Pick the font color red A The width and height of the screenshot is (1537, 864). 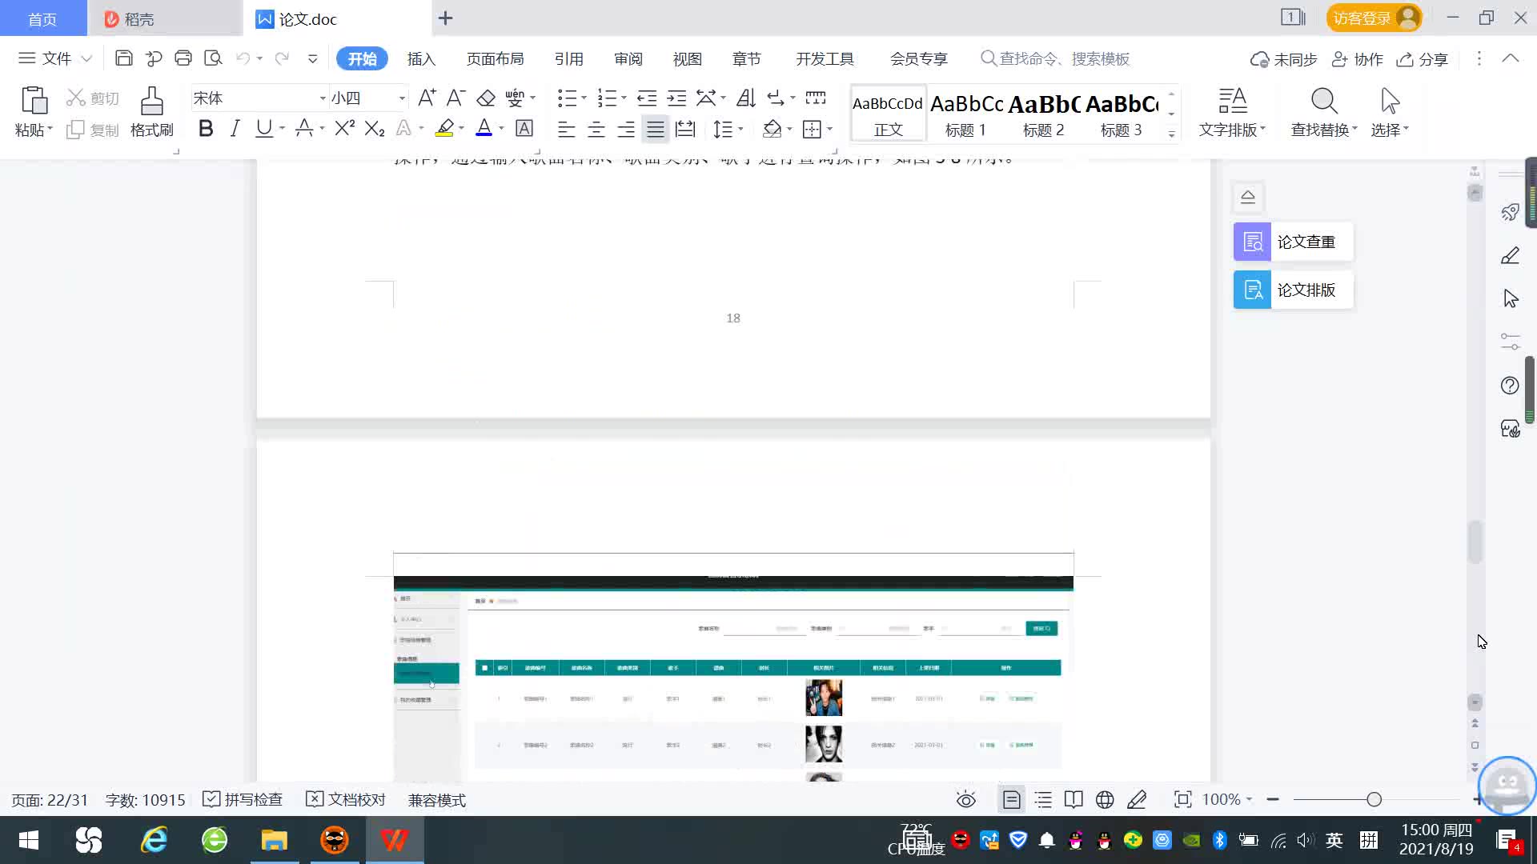point(484,128)
